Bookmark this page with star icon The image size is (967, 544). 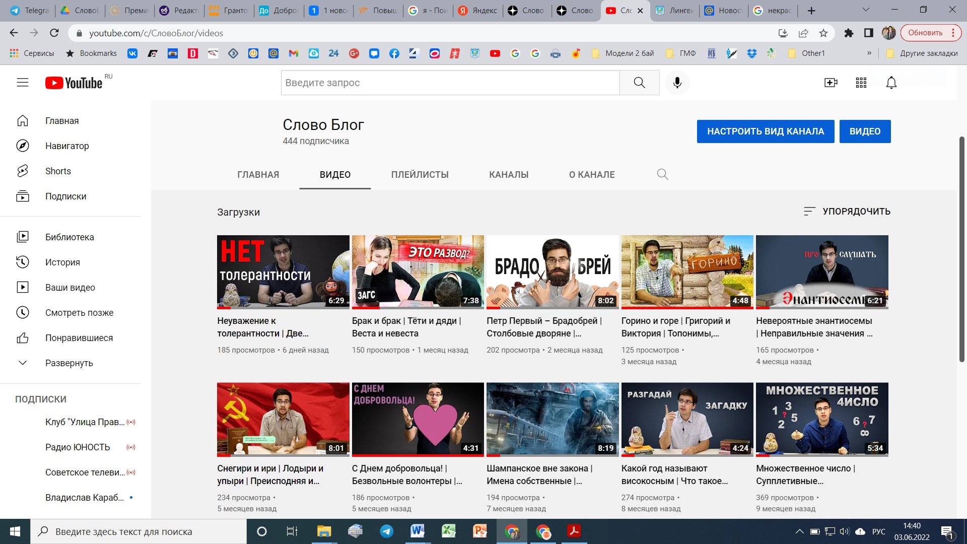(x=823, y=33)
